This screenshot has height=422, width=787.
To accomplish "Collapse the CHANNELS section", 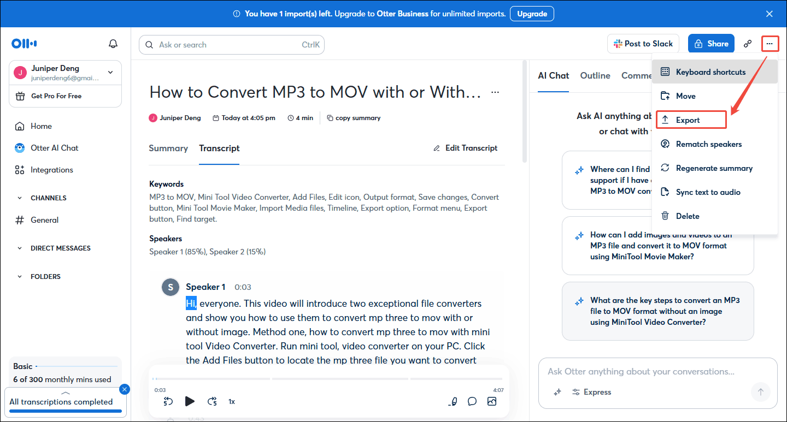I will click(20, 198).
